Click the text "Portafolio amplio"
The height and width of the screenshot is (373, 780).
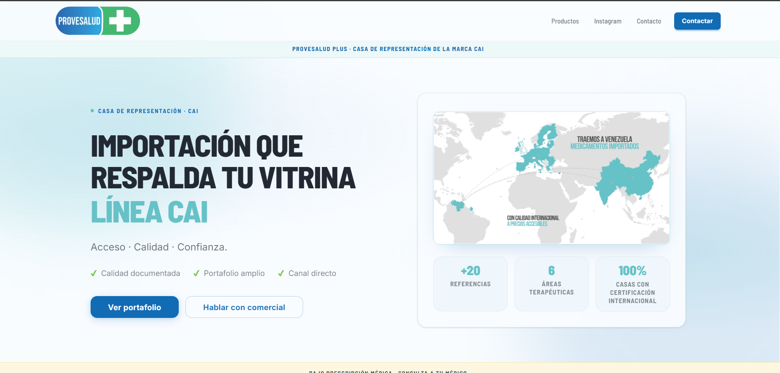(234, 273)
